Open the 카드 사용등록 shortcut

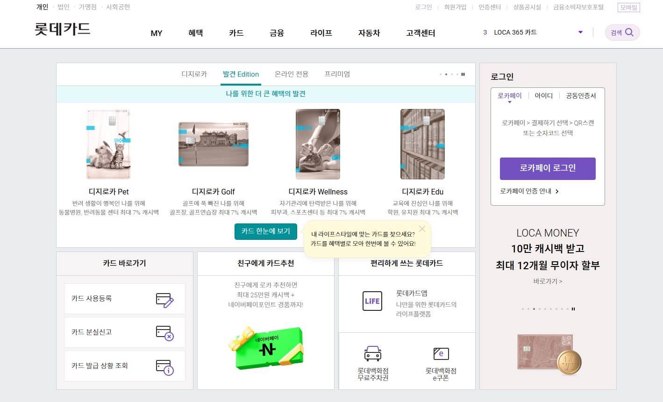pos(125,299)
